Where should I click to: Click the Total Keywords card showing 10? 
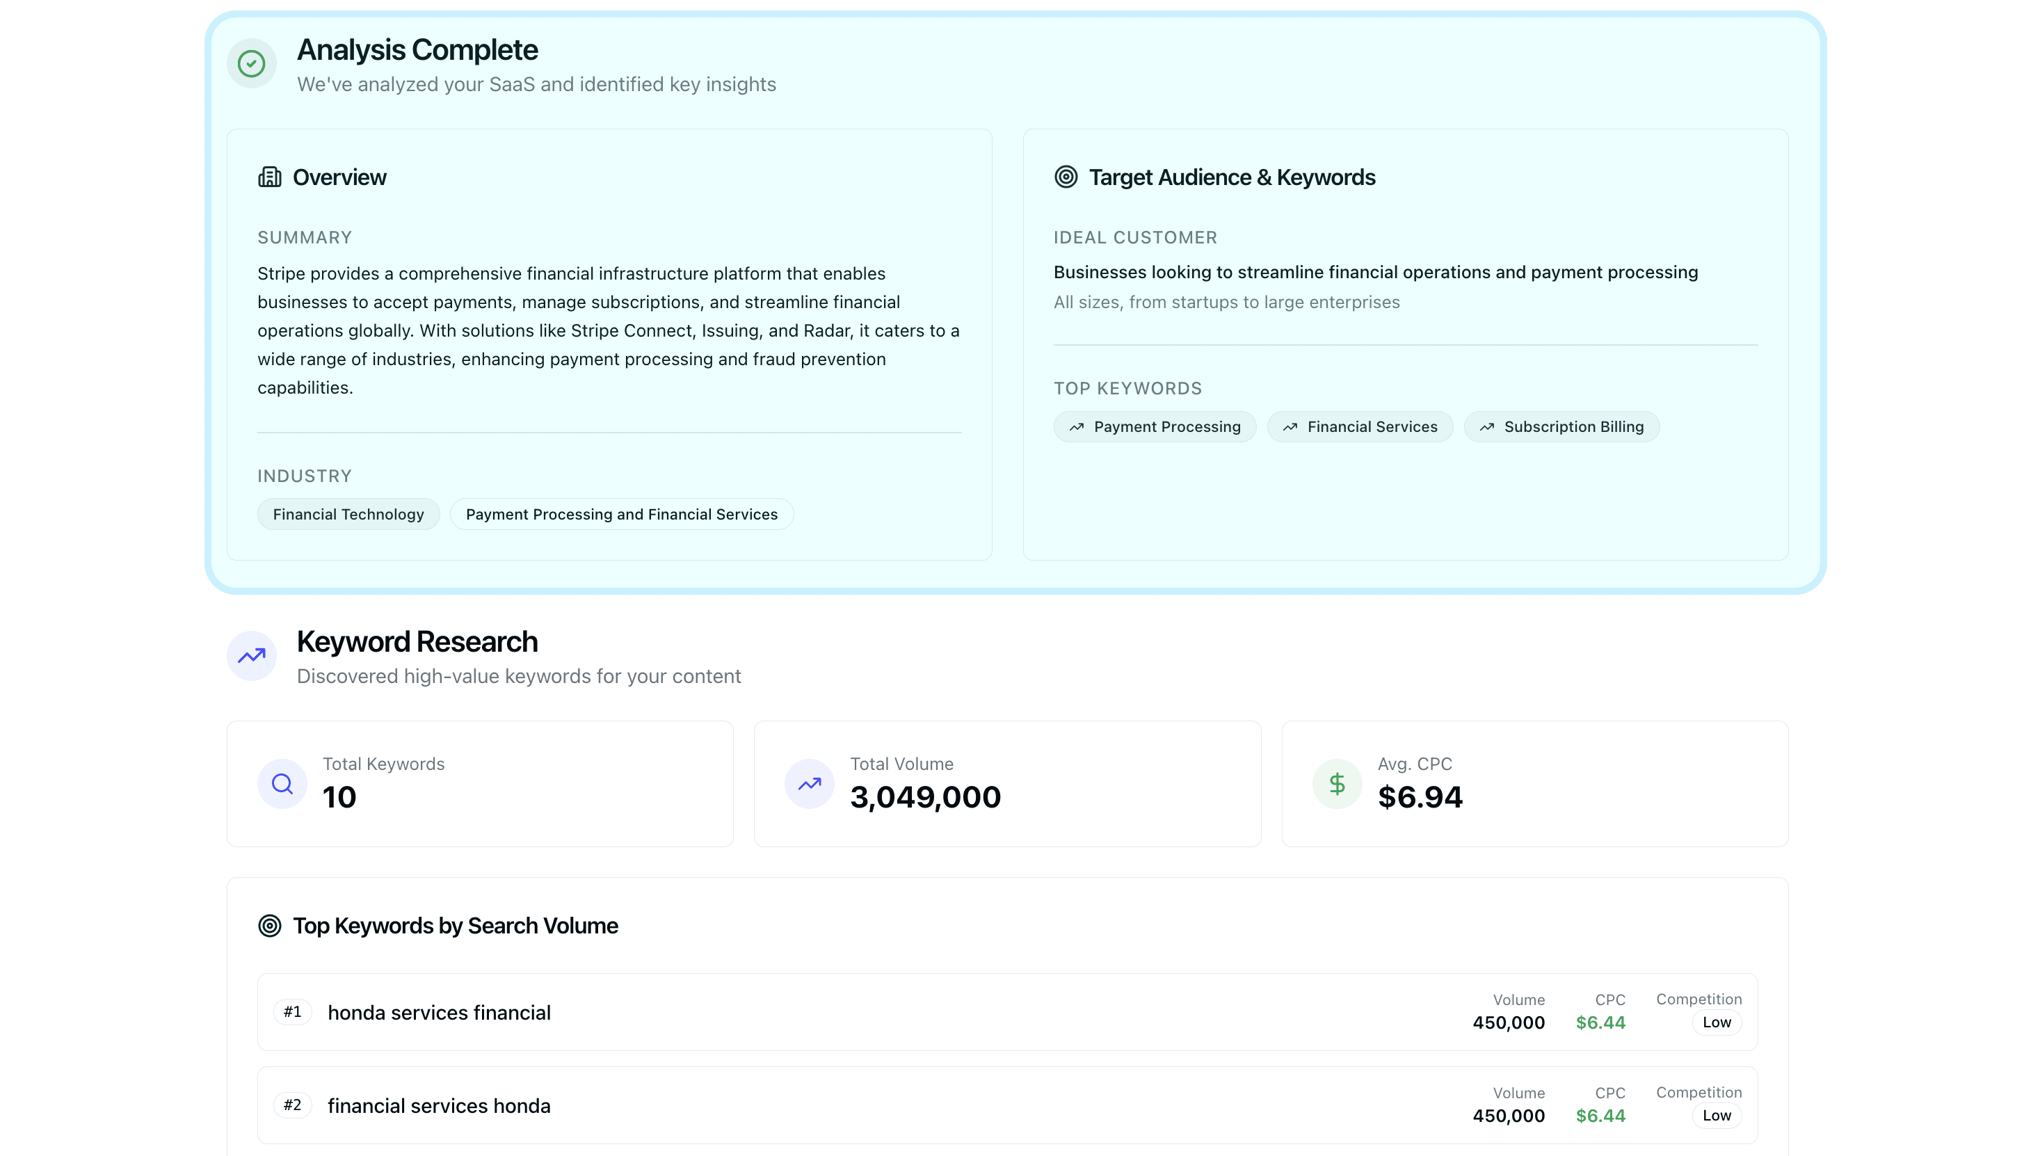(480, 783)
